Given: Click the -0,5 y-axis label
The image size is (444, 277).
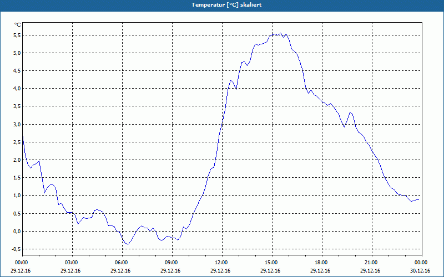Looking at the screenshot, I should [x=16, y=249].
